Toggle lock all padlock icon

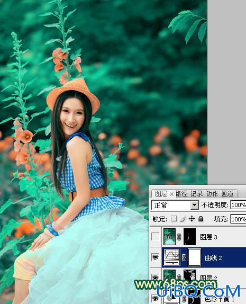click(x=201, y=219)
